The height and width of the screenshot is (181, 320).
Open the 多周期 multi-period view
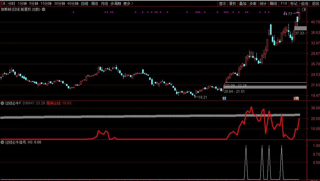pos(116,3)
